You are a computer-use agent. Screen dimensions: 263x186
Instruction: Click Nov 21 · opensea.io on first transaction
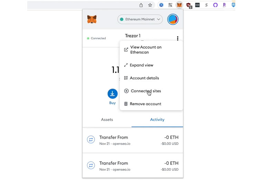tap(115, 144)
